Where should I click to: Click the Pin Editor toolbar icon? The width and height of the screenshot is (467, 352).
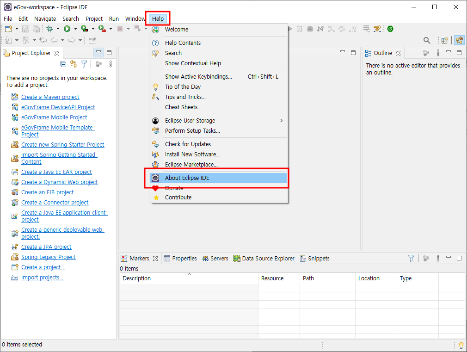[x=92, y=40]
